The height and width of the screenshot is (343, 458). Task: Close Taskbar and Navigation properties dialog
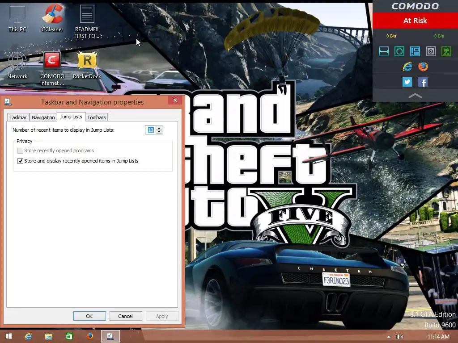175,100
